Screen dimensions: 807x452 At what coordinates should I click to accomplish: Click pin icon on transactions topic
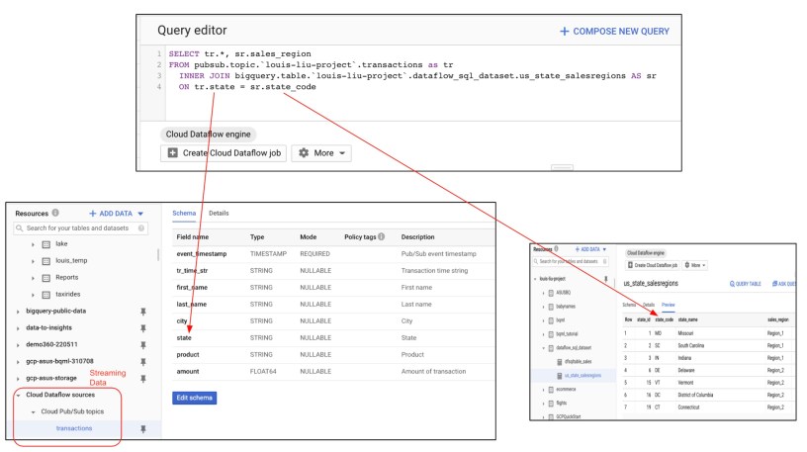[x=143, y=429]
